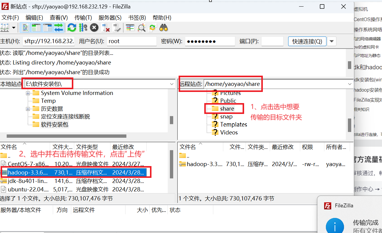Toggle the message log display

(x=25, y=27)
